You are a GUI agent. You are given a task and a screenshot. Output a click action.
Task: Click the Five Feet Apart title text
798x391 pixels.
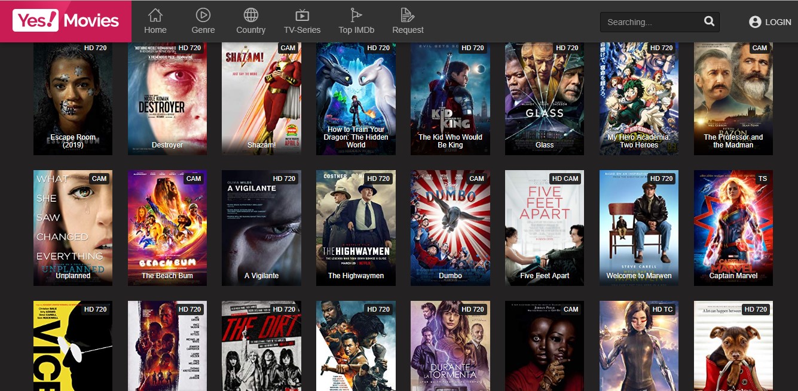(x=545, y=276)
